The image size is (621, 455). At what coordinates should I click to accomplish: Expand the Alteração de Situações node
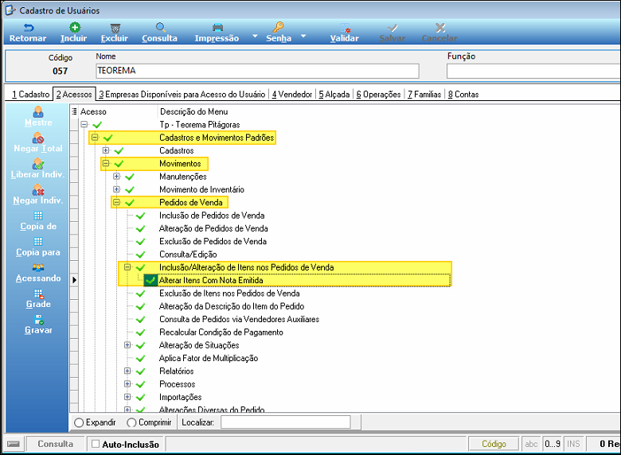127,345
